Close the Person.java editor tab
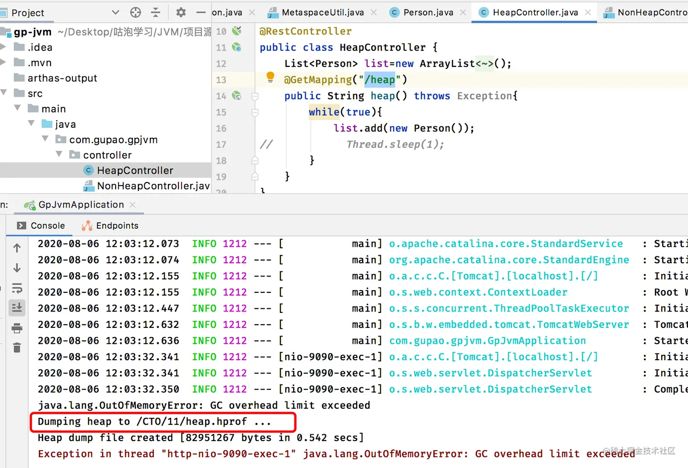Viewport: 688px width, 468px height. 463,13
